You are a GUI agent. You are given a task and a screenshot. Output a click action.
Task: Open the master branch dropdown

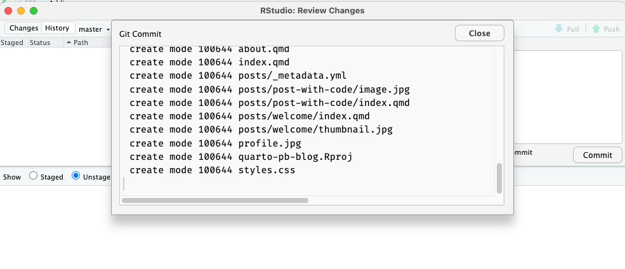pos(94,29)
